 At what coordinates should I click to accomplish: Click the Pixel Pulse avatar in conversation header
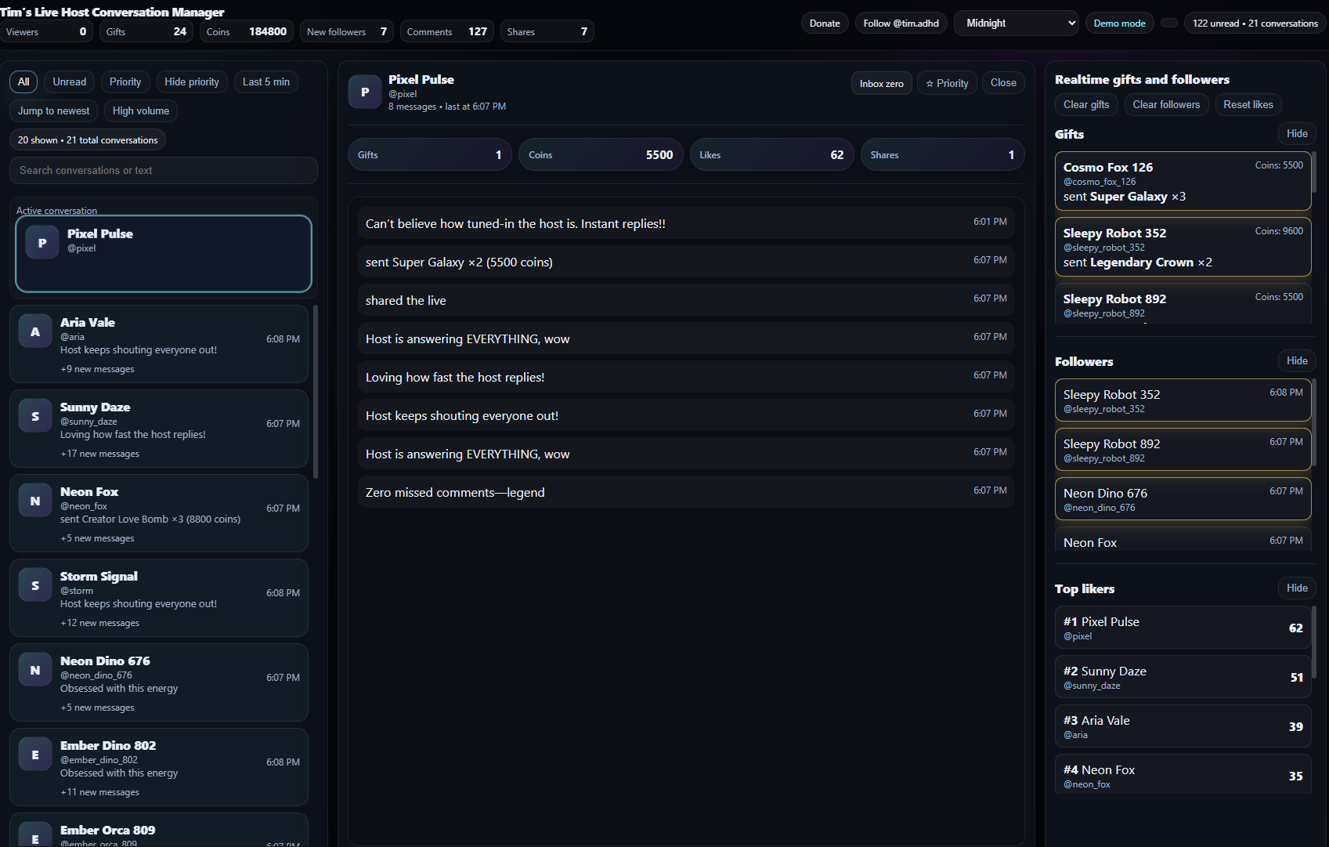(x=365, y=92)
